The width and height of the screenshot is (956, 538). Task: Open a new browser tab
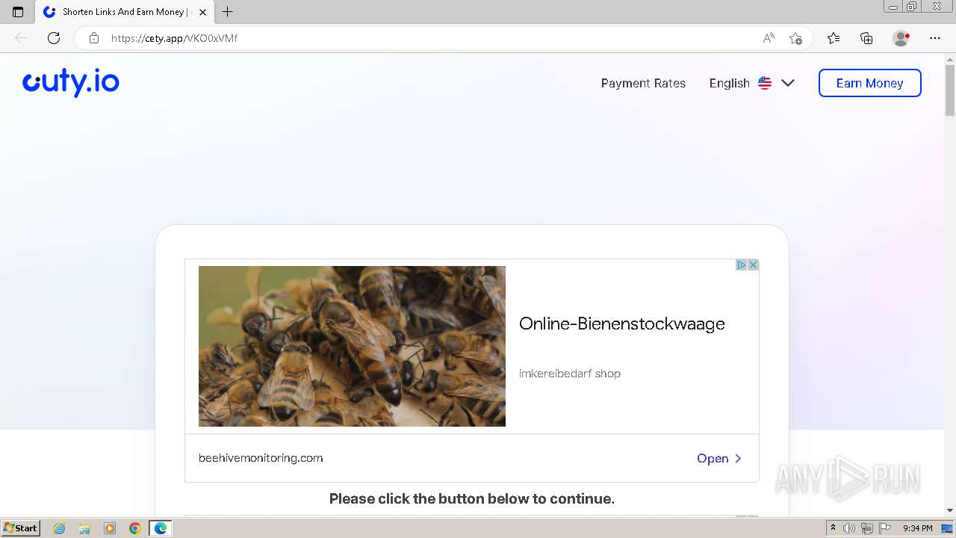228,12
